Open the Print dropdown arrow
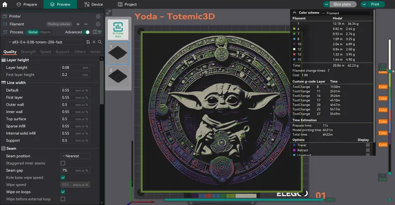Viewport: 395px width, 205px height. [364, 4]
